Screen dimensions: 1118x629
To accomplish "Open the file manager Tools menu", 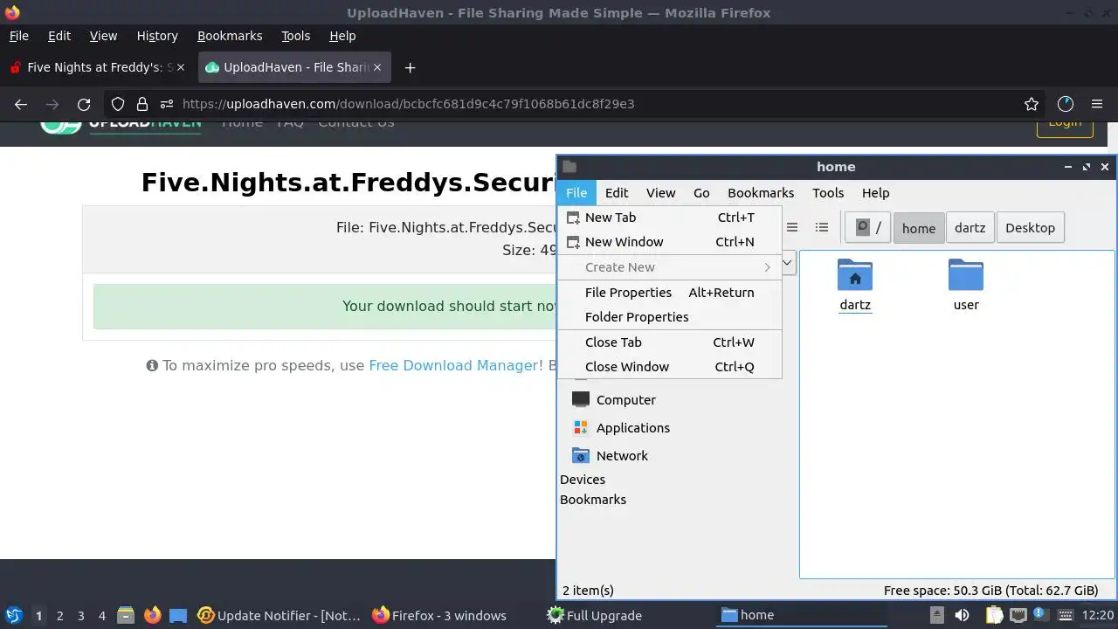I will (828, 193).
